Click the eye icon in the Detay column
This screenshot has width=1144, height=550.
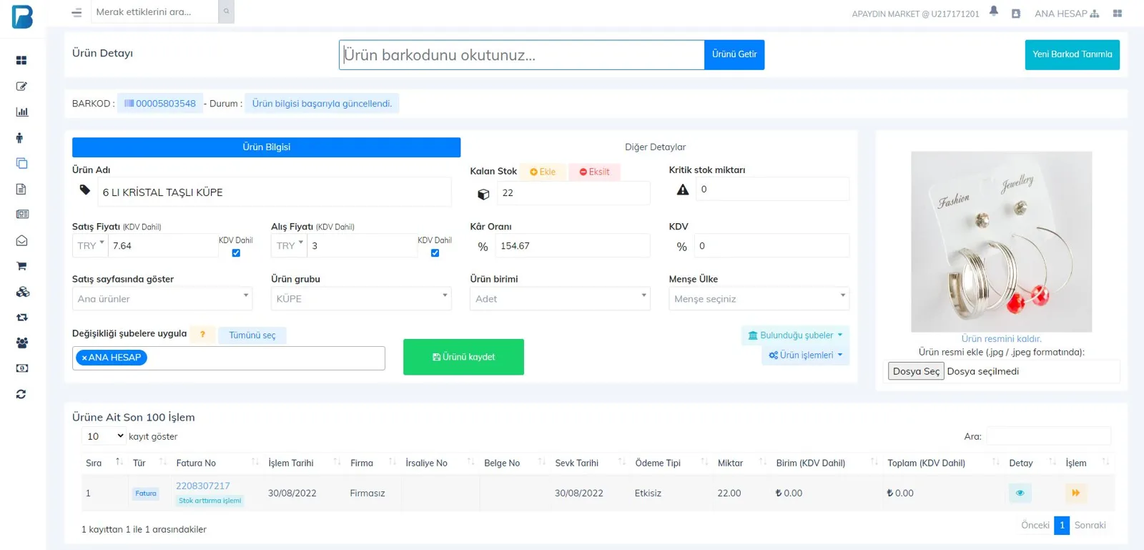1020,493
